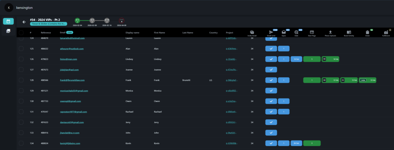
Task: Open email rapreston1977@gmail.com
Action: pos(73,112)
